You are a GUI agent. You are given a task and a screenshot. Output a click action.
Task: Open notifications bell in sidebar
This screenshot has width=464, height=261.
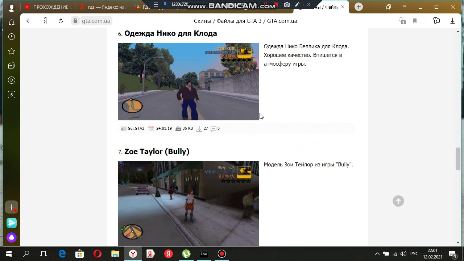point(12,22)
